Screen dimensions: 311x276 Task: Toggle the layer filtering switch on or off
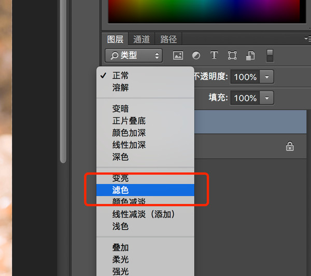270,56
